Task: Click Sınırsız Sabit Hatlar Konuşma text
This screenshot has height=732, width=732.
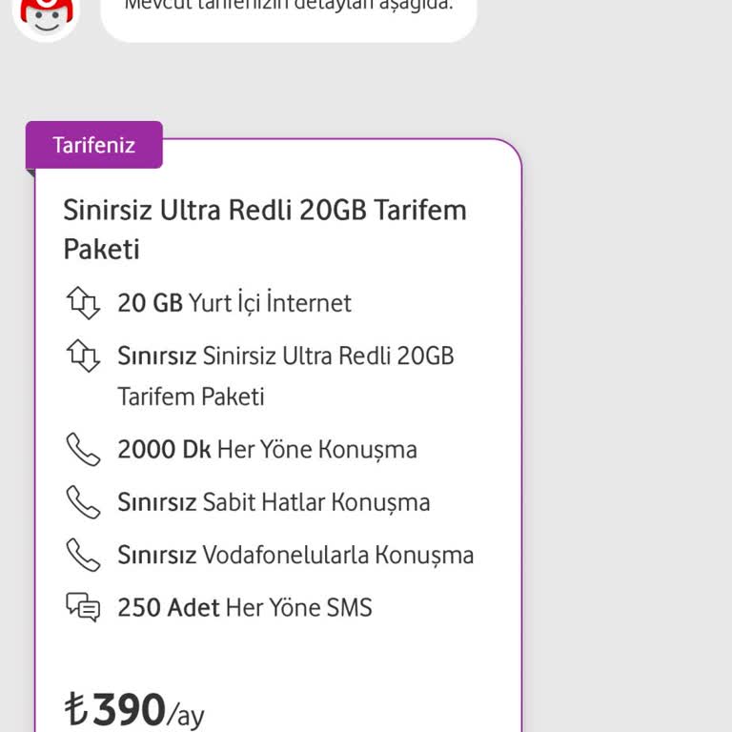Action: tap(274, 501)
